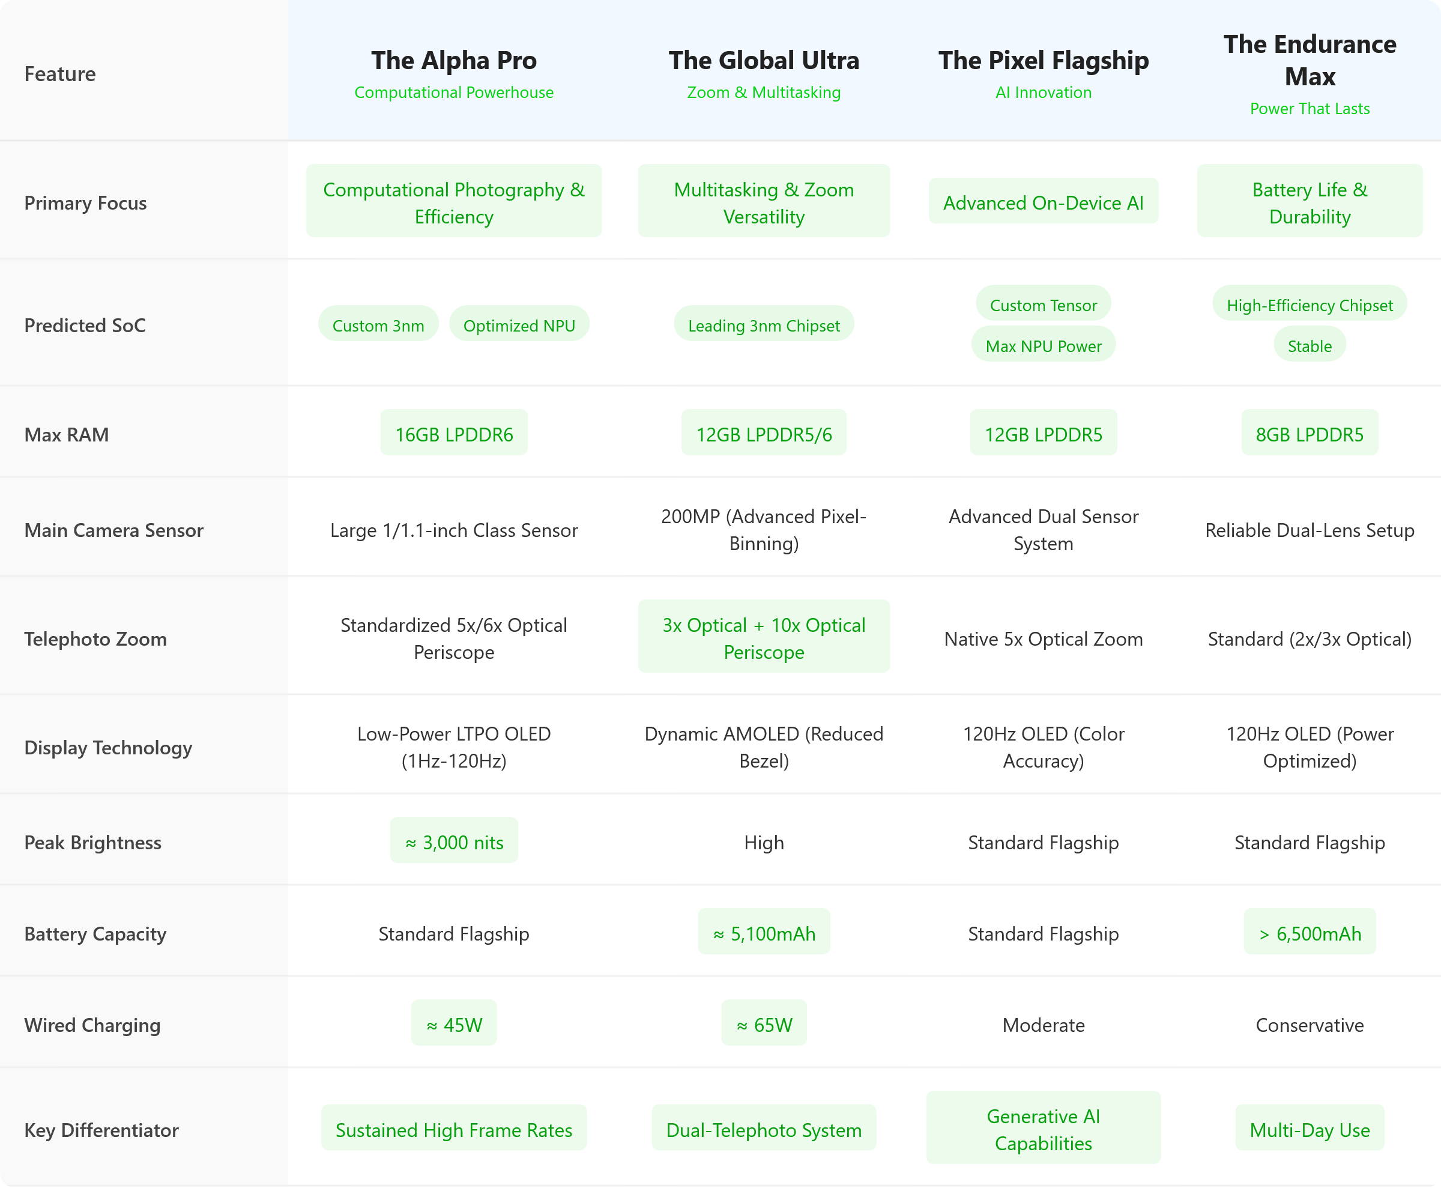Click The Endurance Max column heading
This screenshot has height=1188, width=1441.
point(1309,60)
